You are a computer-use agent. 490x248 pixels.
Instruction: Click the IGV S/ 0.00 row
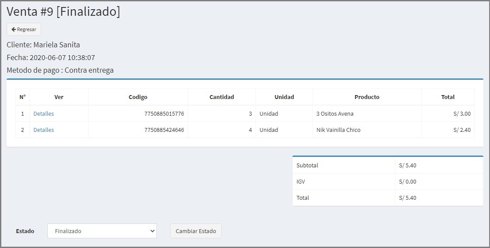(388, 182)
